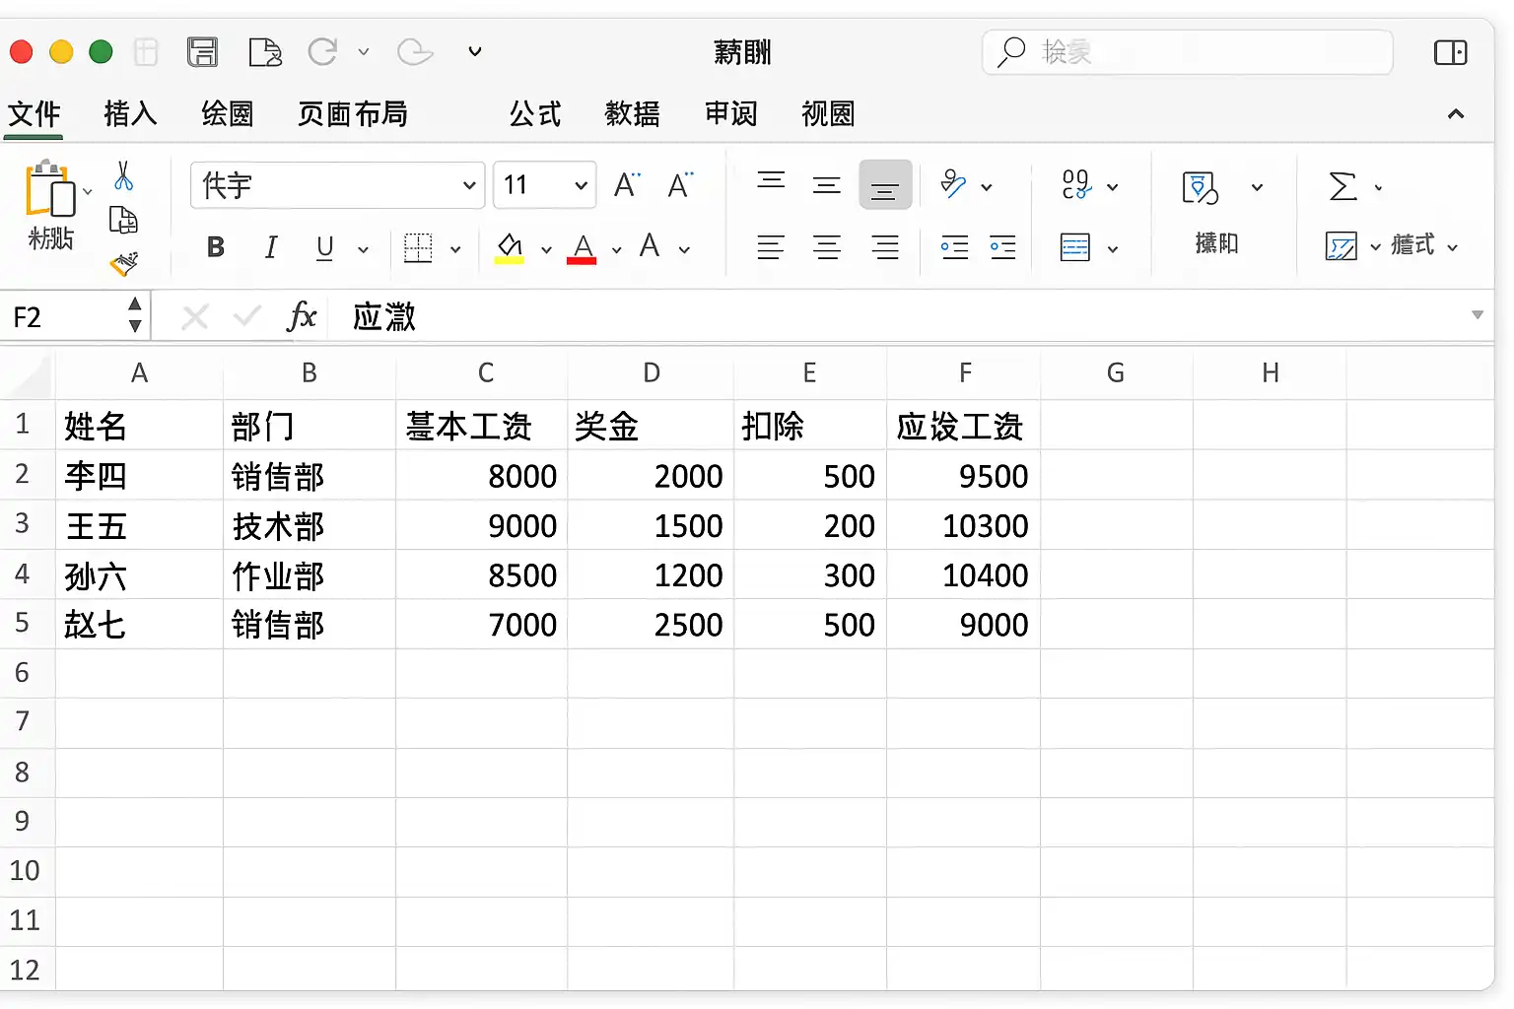The image size is (1514, 1009).
Task: Select the 8500 cell in column C
Action: [481, 575]
